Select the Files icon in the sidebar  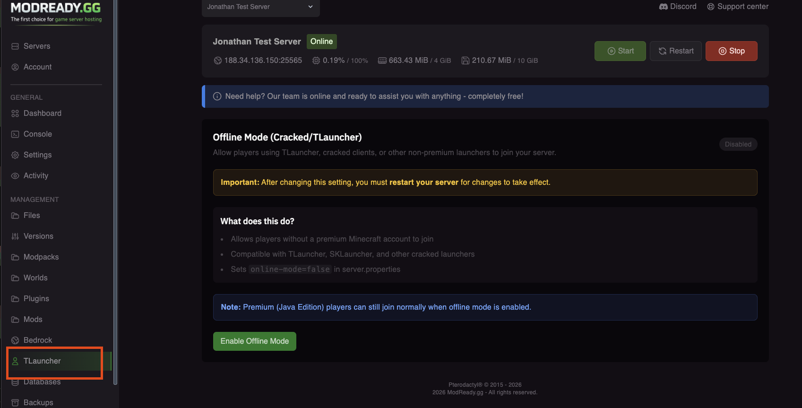(15, 215)
